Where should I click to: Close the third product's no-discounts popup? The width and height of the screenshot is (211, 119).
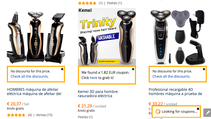[x=204, y=69]
